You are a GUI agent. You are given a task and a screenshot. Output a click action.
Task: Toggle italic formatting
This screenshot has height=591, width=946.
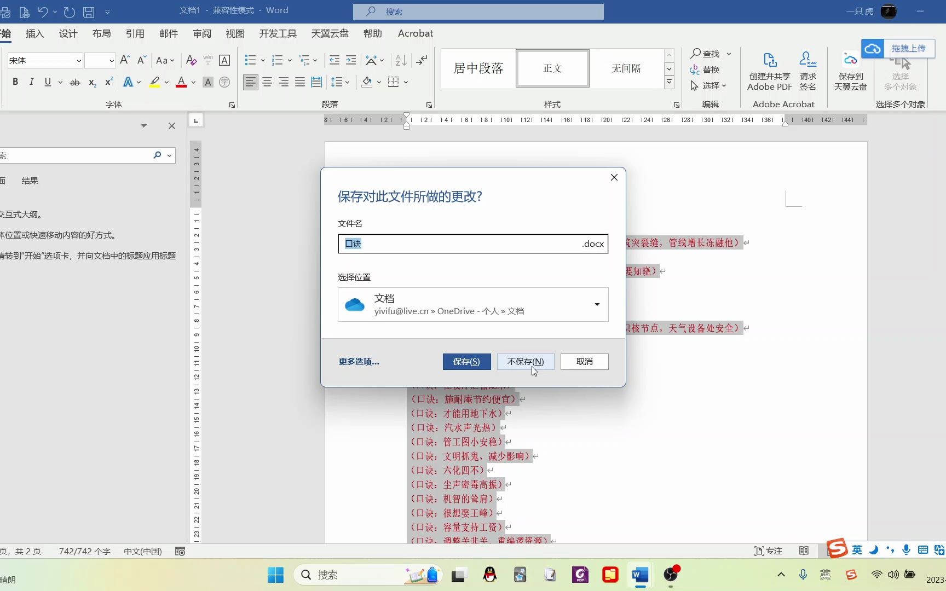[31, 82]
